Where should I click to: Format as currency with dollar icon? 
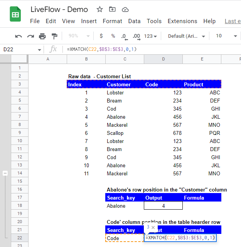pos(101,36)
